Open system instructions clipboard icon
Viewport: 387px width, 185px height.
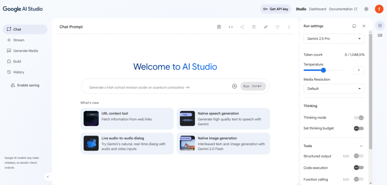pyautogui.click(x=219, y=27)
